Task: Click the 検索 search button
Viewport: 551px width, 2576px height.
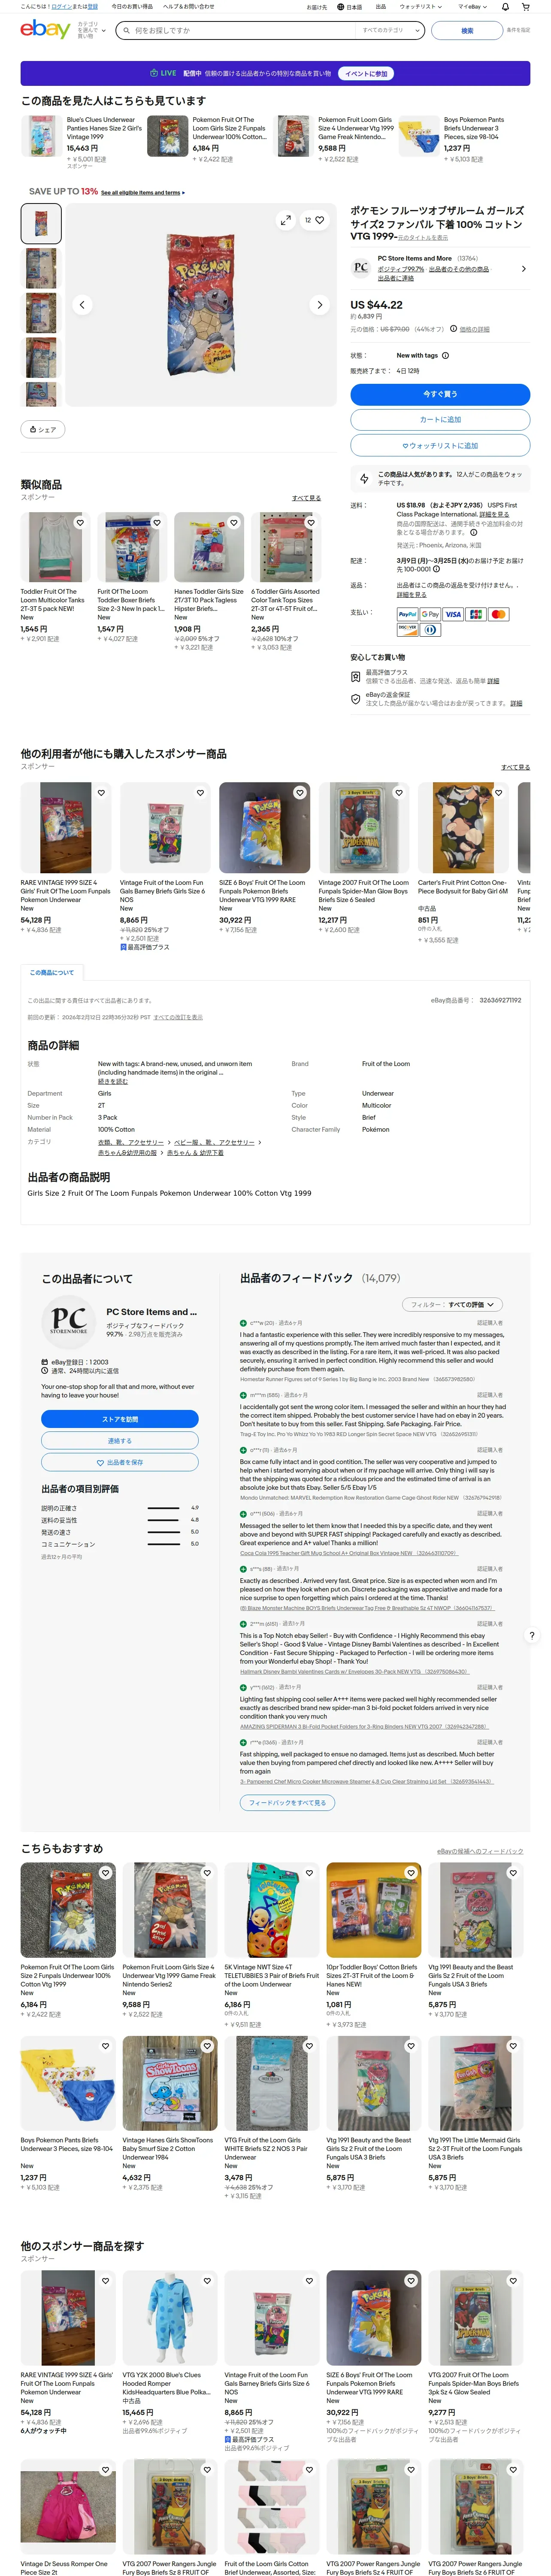Action: point(466,30)
